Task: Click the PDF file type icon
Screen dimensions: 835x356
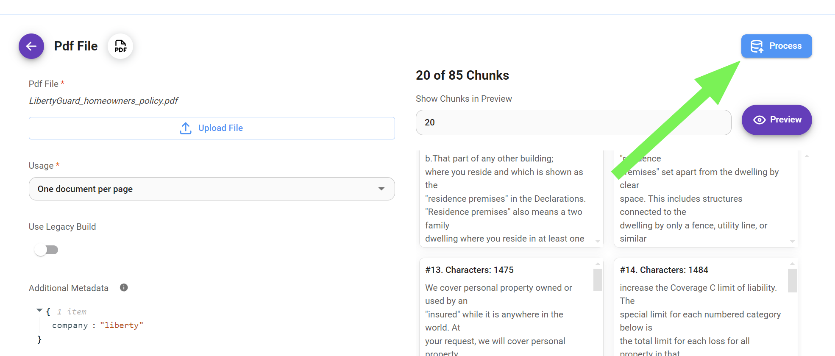Action: click(120, 46)
